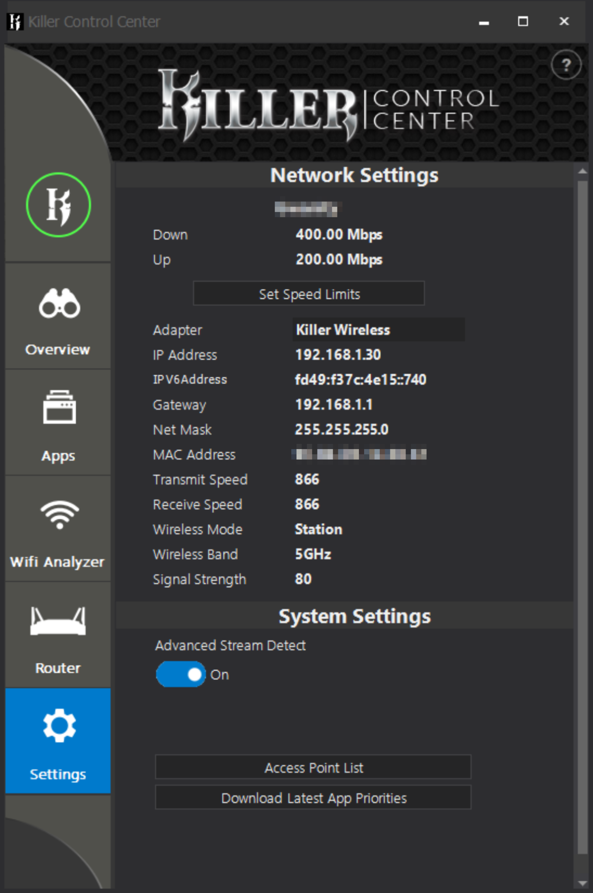Click the scroll up arrow
Image resolution: width=593 pixels, height=893 pixels.
[583, 171]
